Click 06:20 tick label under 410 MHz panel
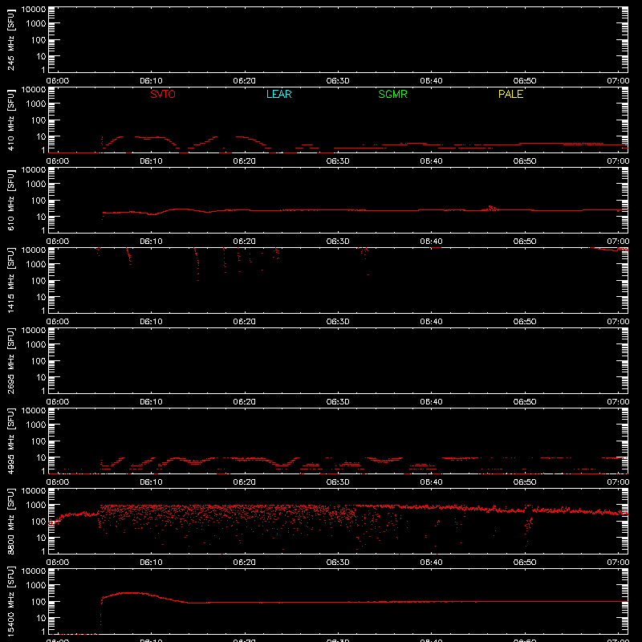Image resolution: width=642 pixels, height=642 pixels. pos(245,161)
